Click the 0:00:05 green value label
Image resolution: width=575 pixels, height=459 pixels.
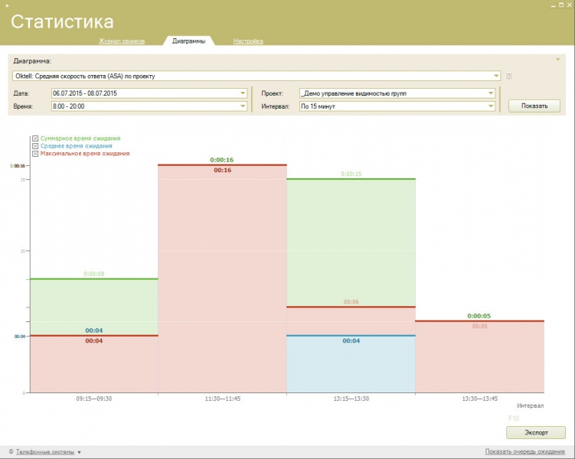click(x=479, y=316)
